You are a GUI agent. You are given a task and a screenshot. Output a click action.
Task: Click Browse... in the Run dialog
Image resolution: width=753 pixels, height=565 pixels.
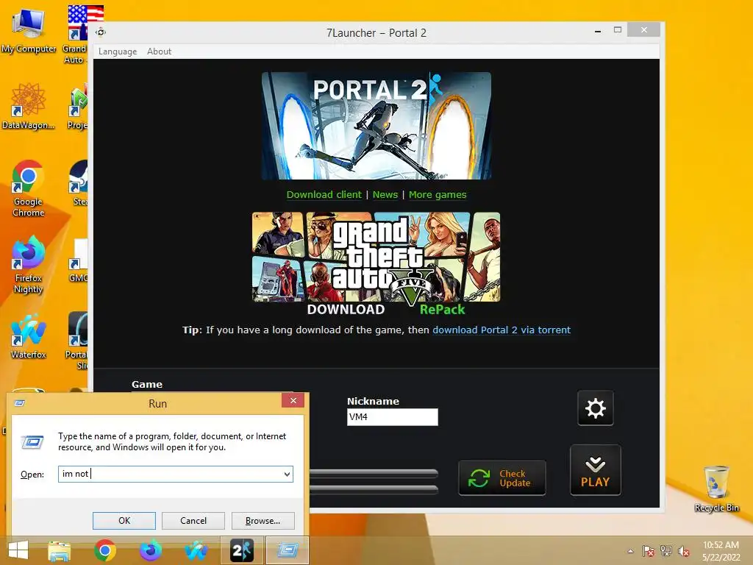tap(263, 521)
